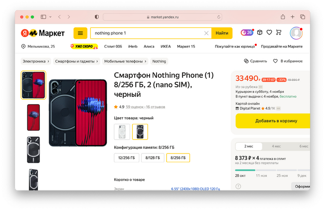Expand the Мобильные телефоны breadcrumb
This screenshot has width=325, height=210.
146,61
